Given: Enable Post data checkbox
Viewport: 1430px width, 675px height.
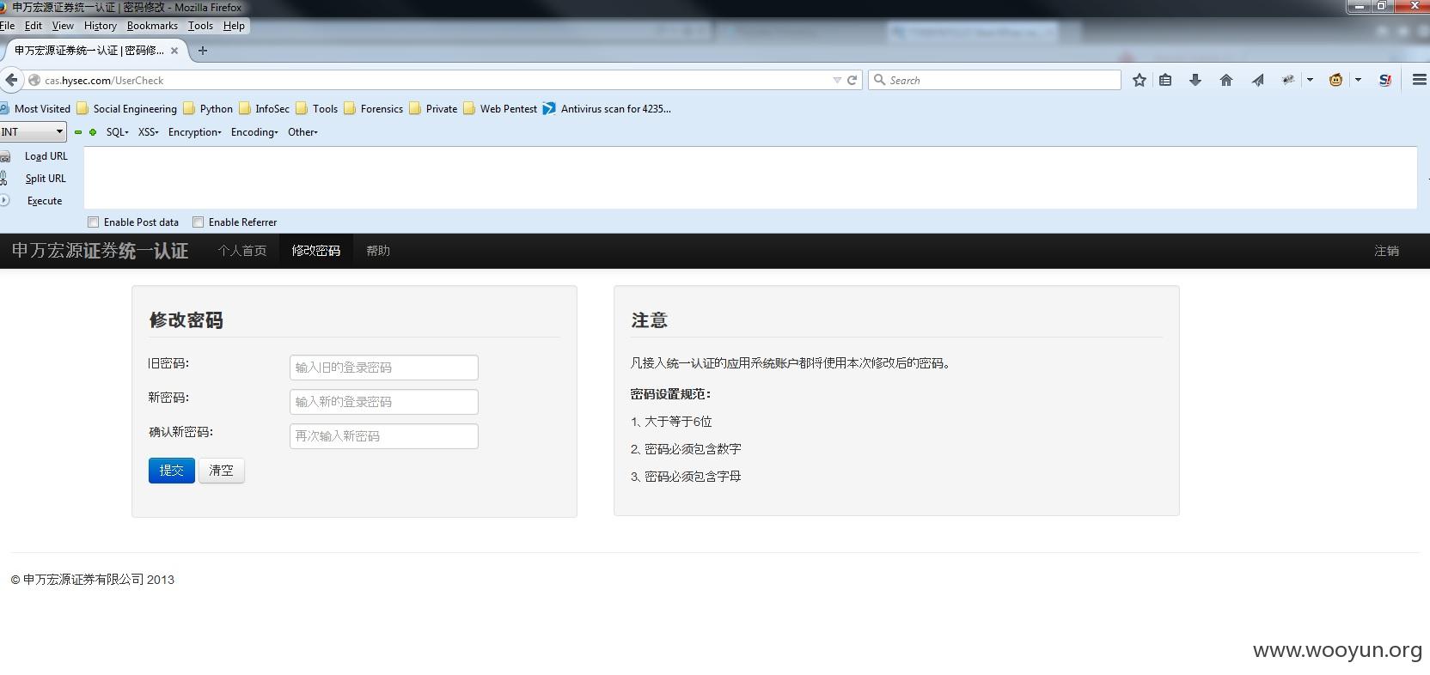Looking at the screenshot, I should 94,222.
